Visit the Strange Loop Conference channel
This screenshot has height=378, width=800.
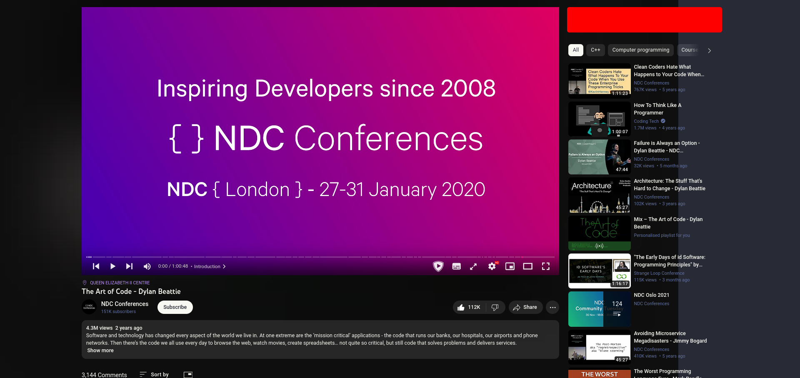[659, 274]
